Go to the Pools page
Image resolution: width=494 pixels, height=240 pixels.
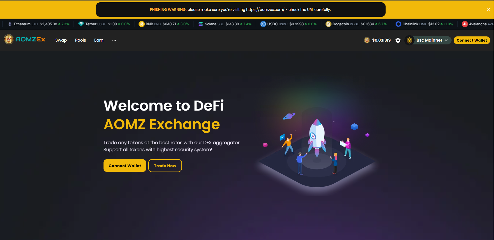(80, 40)
